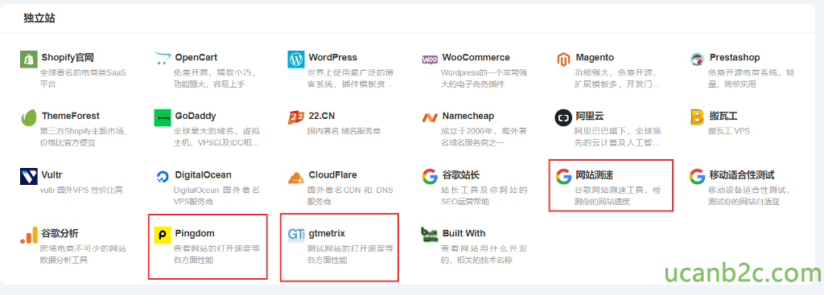Click description starting '阿里巴巴旗下'

click(x=618, y=137)
